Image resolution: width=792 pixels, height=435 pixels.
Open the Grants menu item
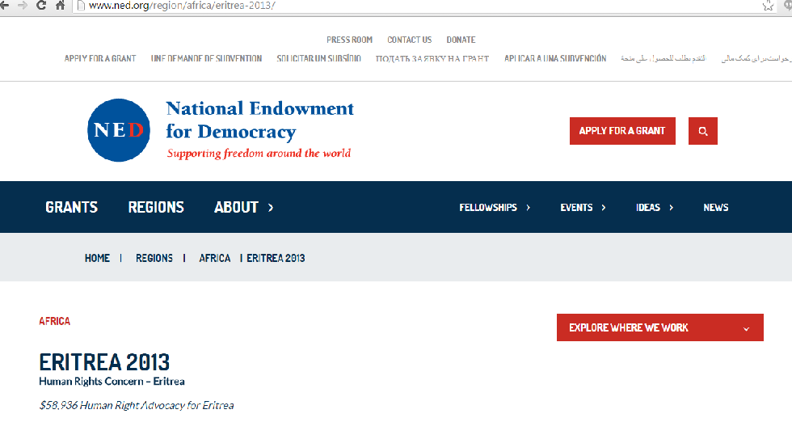[x=71, y=208]
